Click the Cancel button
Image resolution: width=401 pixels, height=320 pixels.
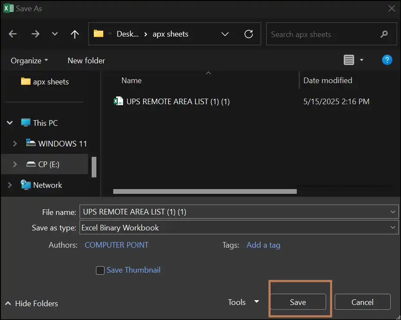(x=362, y=302)
